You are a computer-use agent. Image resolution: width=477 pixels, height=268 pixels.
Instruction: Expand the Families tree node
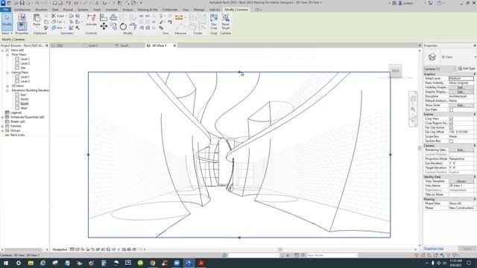click(3, 126)
